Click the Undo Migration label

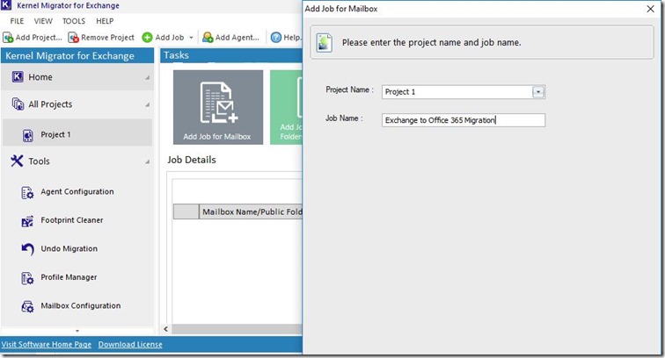69,248
